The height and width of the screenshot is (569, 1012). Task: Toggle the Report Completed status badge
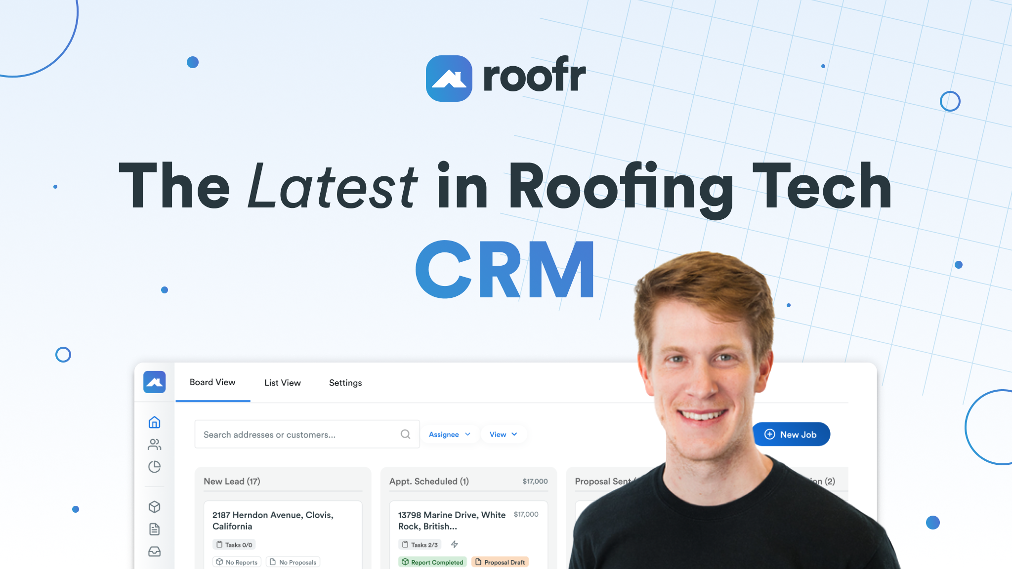[x=432, y=562]
